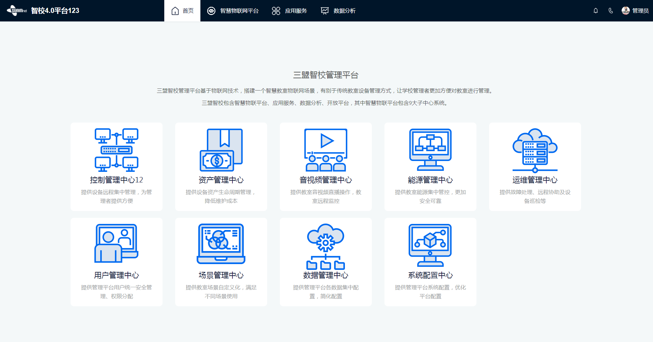Click the phone contact icon in header
This screenshot has height=342, width=653.
click(610, 11)
